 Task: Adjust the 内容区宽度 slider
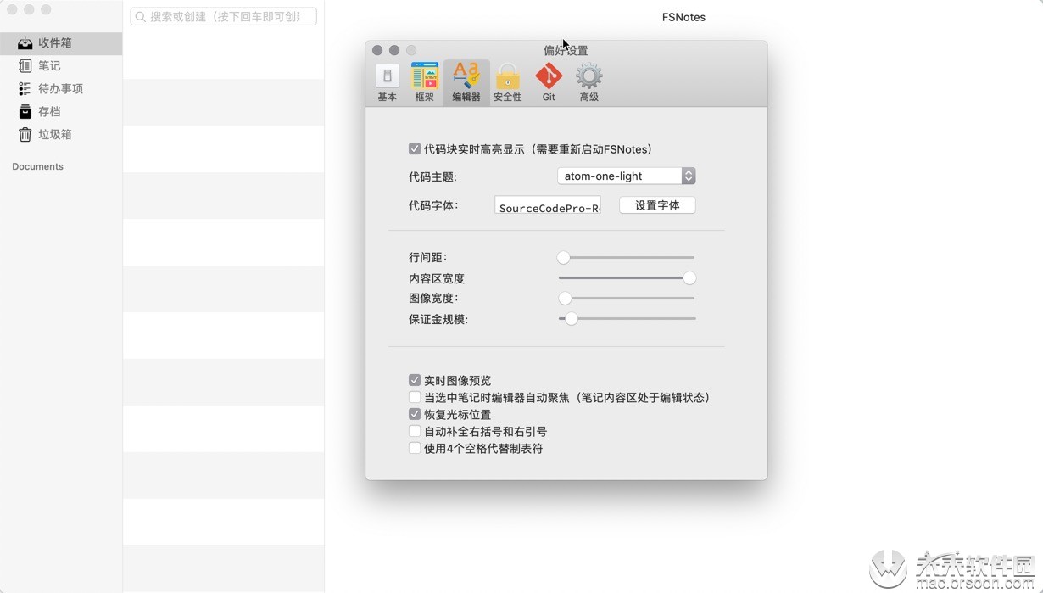(627, 277)
